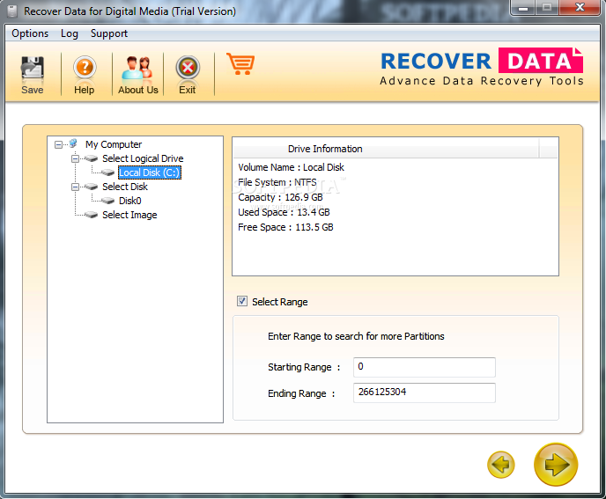Open the Options menu
Image resolution: width=606 pixels, height=499 pixels.
tap(30, 33)
